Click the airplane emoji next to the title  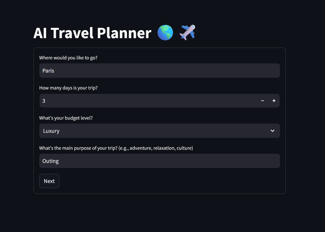187,32
